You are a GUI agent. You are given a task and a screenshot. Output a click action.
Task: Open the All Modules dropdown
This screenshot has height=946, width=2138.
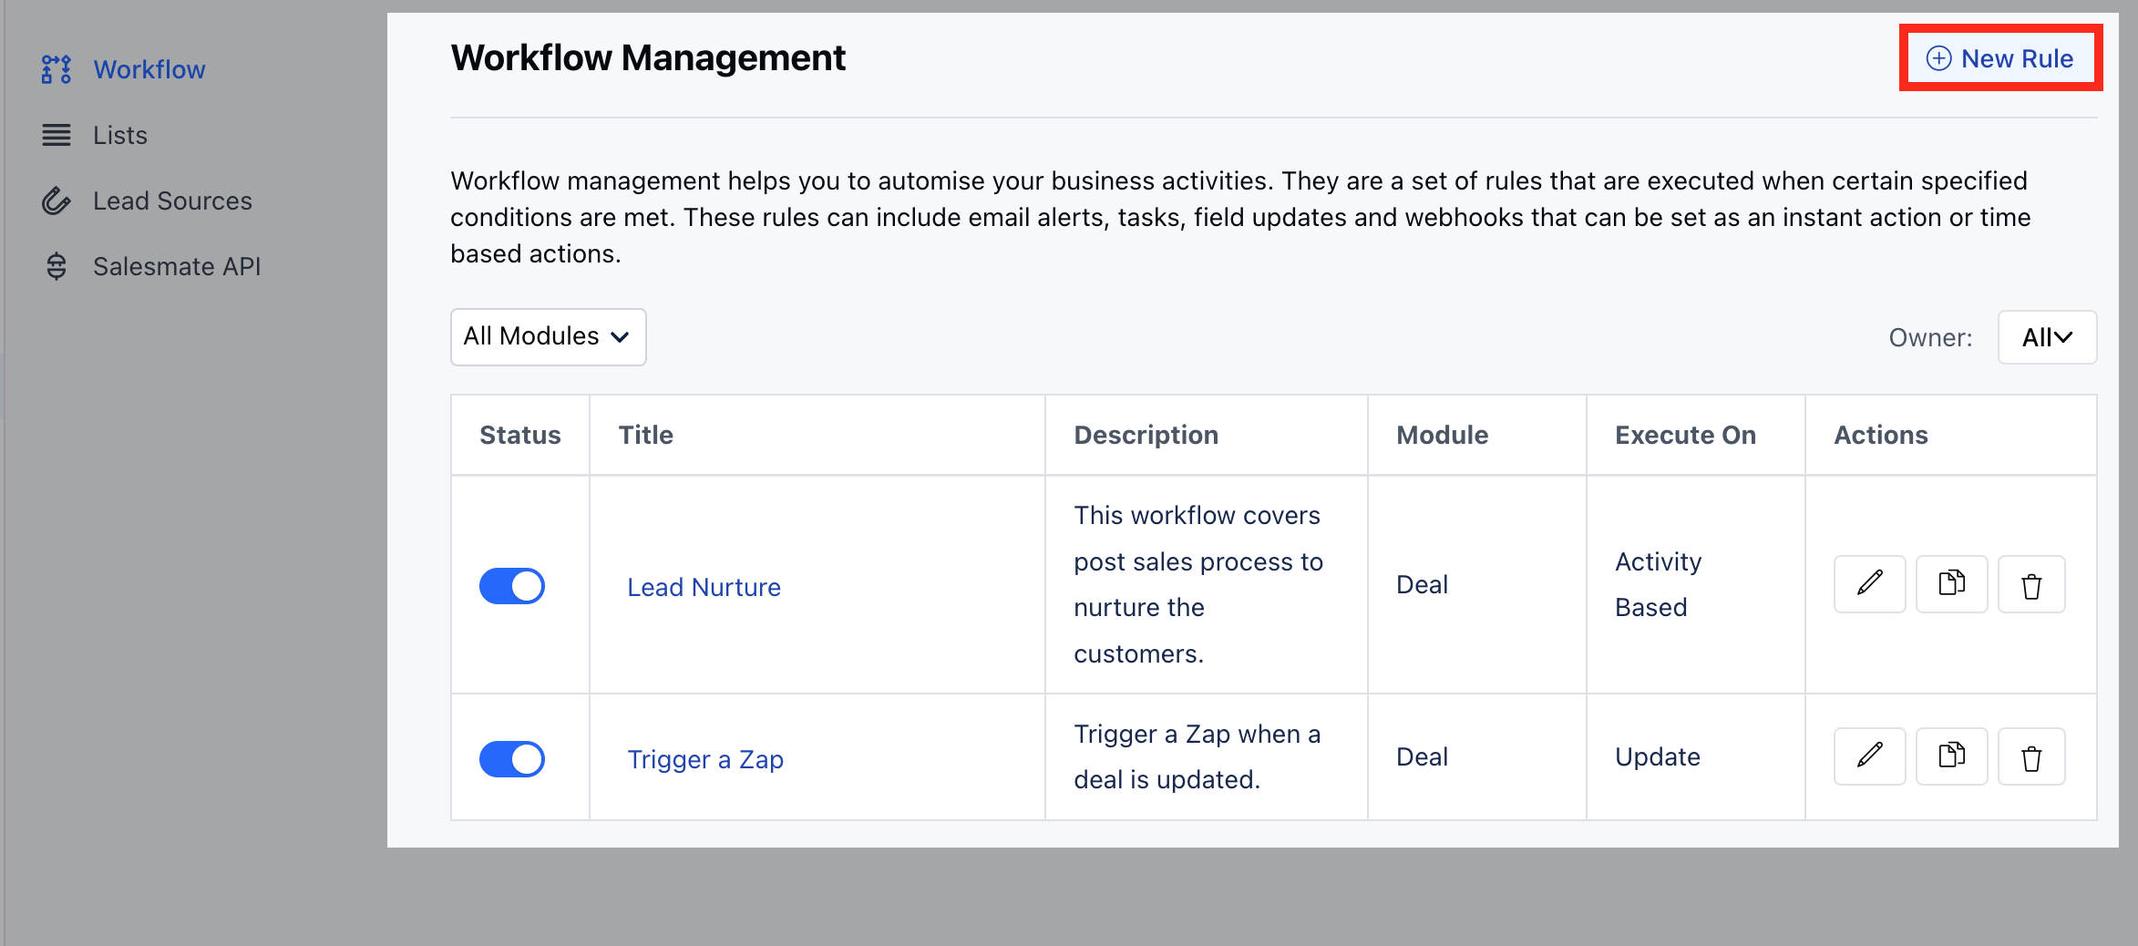(547, 336)
